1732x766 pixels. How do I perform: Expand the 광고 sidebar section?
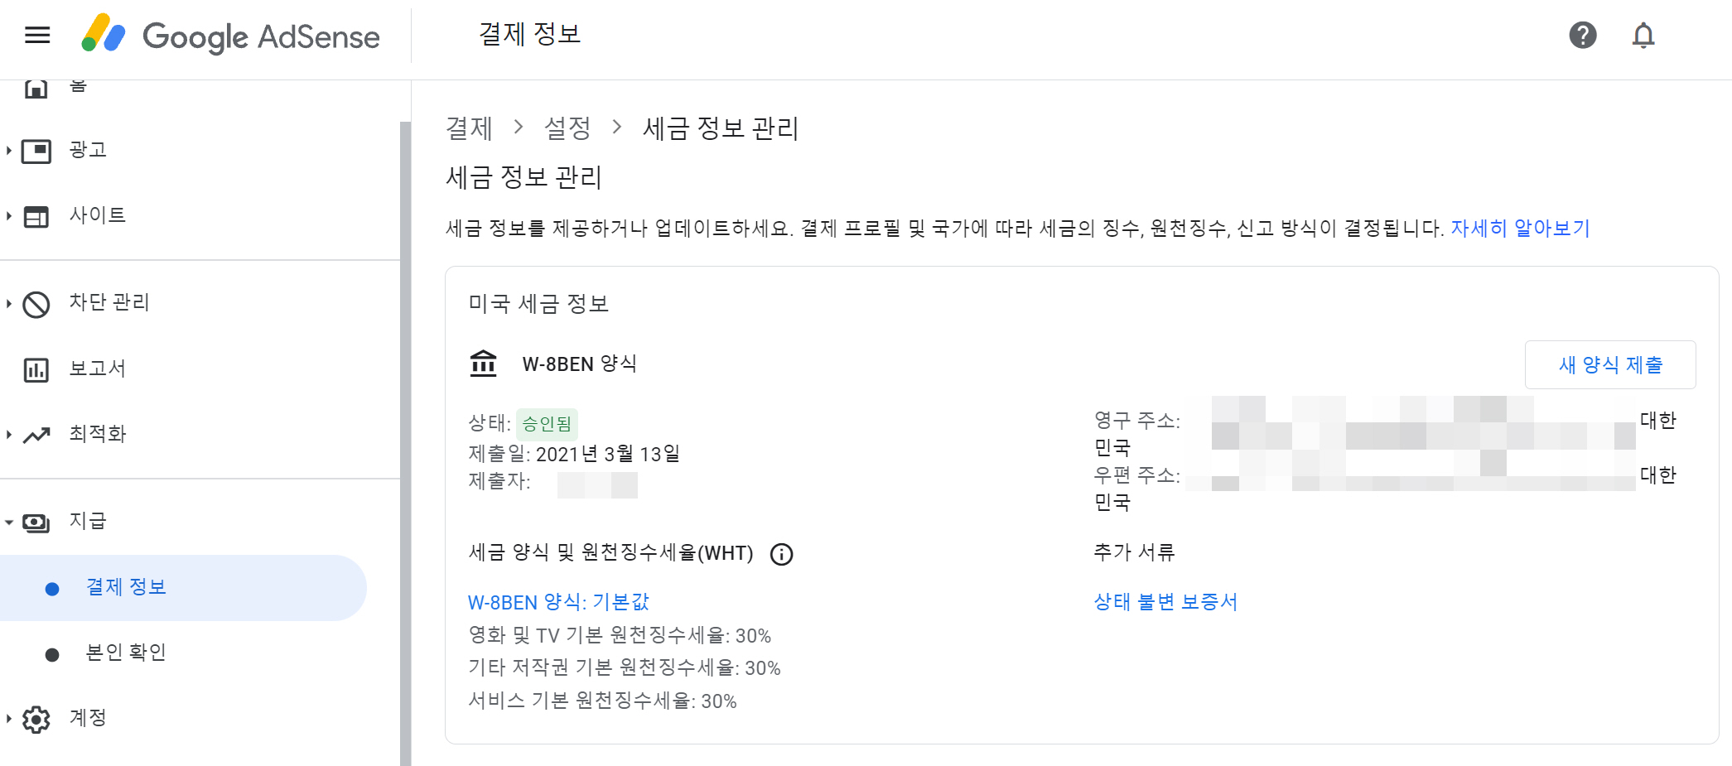pyautogui.click(x=9, y=150)
